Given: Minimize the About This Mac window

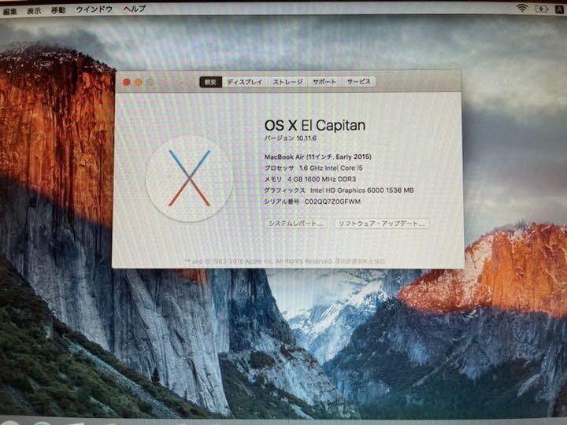Looking at the screenshot, I should coord(139,83).
